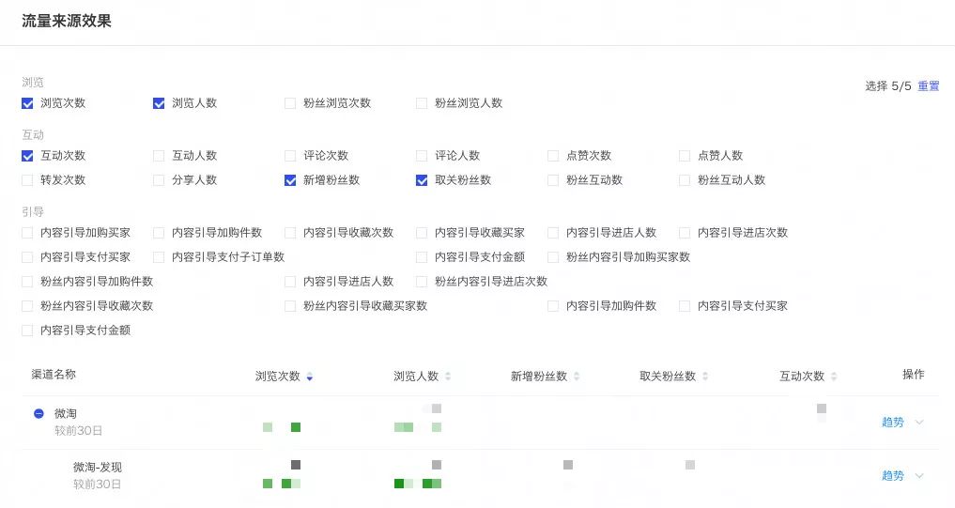The image size is (955, 508).
Task: Expand chevron next to 趋势 in 微淘 row
Action: tap(919, 423)
